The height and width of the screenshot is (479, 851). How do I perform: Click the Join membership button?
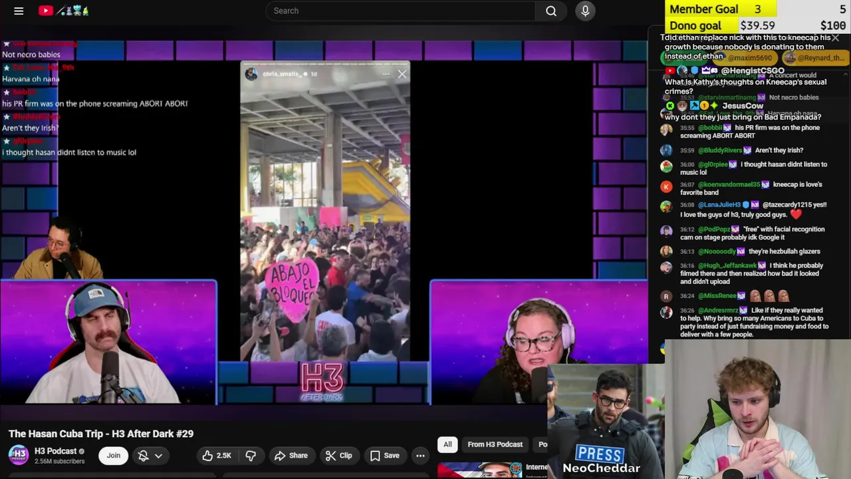114,456
